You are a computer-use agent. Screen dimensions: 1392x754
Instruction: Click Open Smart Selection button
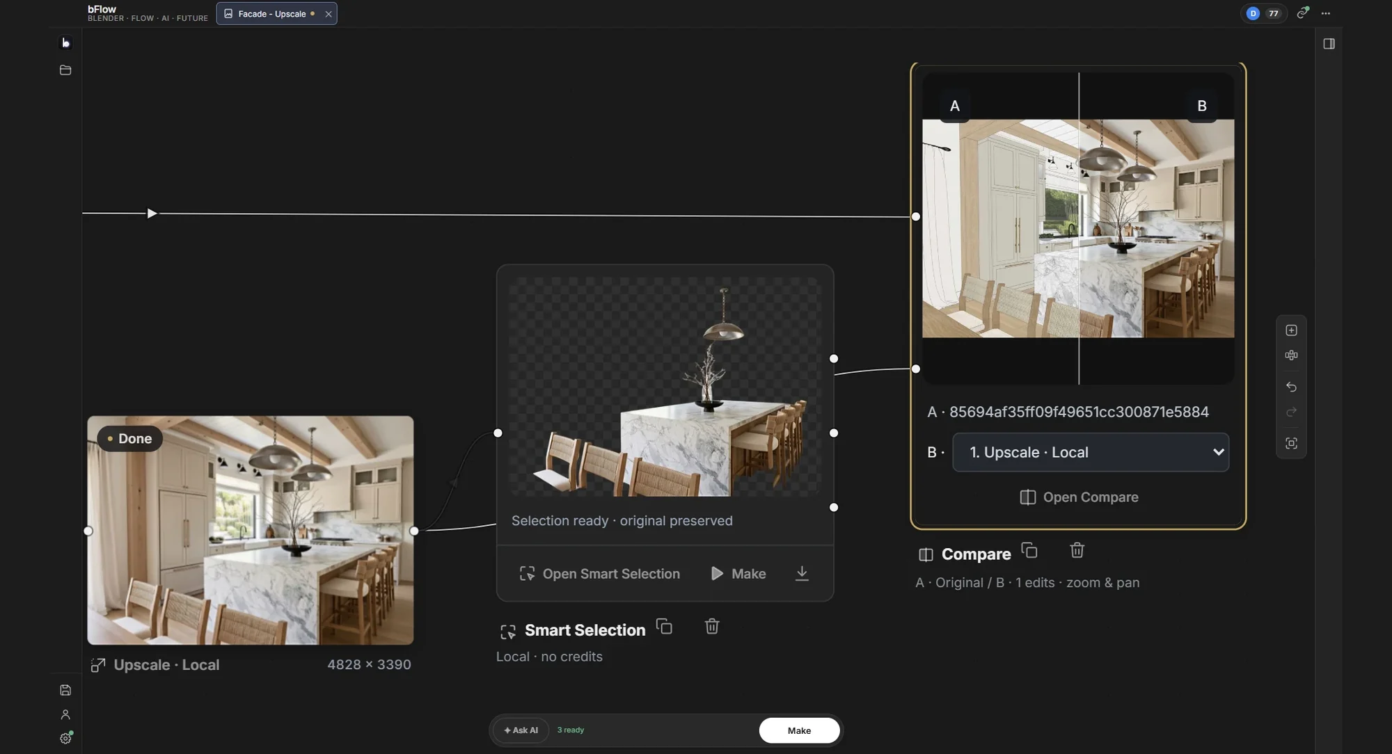(x=599, y=574)
